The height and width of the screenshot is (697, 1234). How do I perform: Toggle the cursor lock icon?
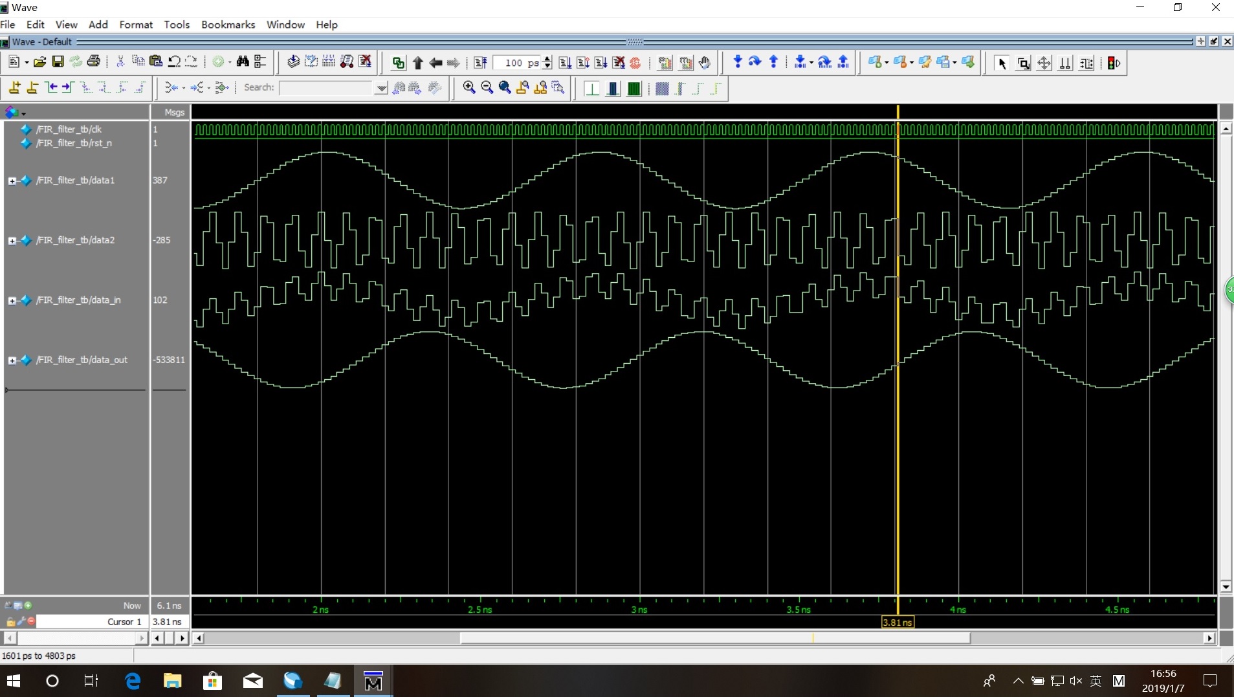tap(11, 621)
